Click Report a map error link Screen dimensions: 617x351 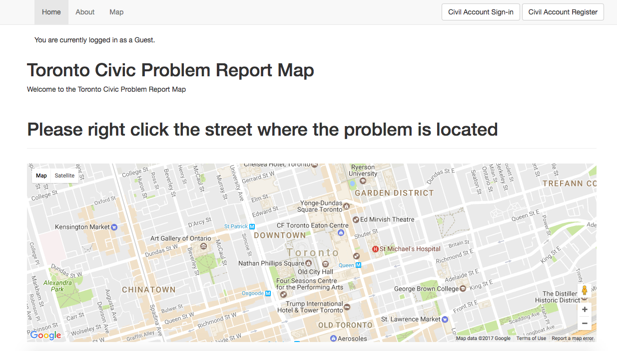tap(573, 339)
